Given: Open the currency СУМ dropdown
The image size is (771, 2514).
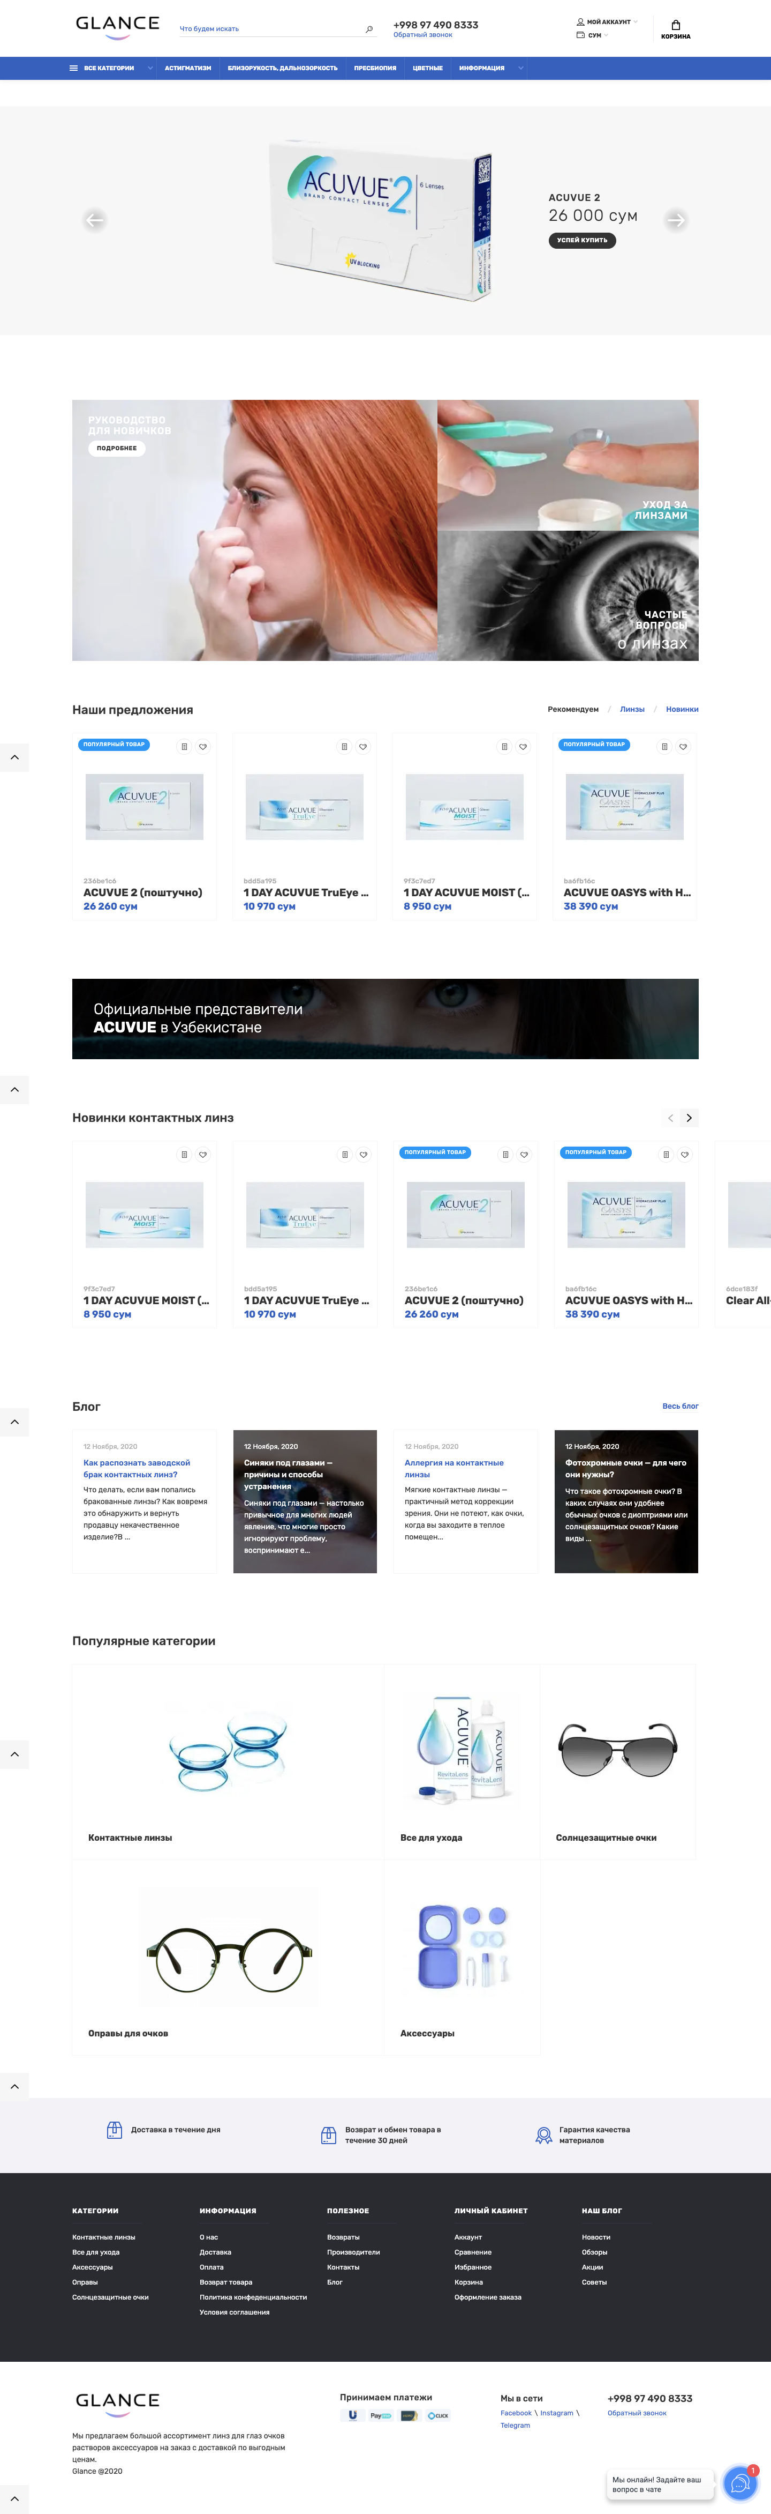Looking at the screenshot, I should pyautogui.click(x=593, y=35).
